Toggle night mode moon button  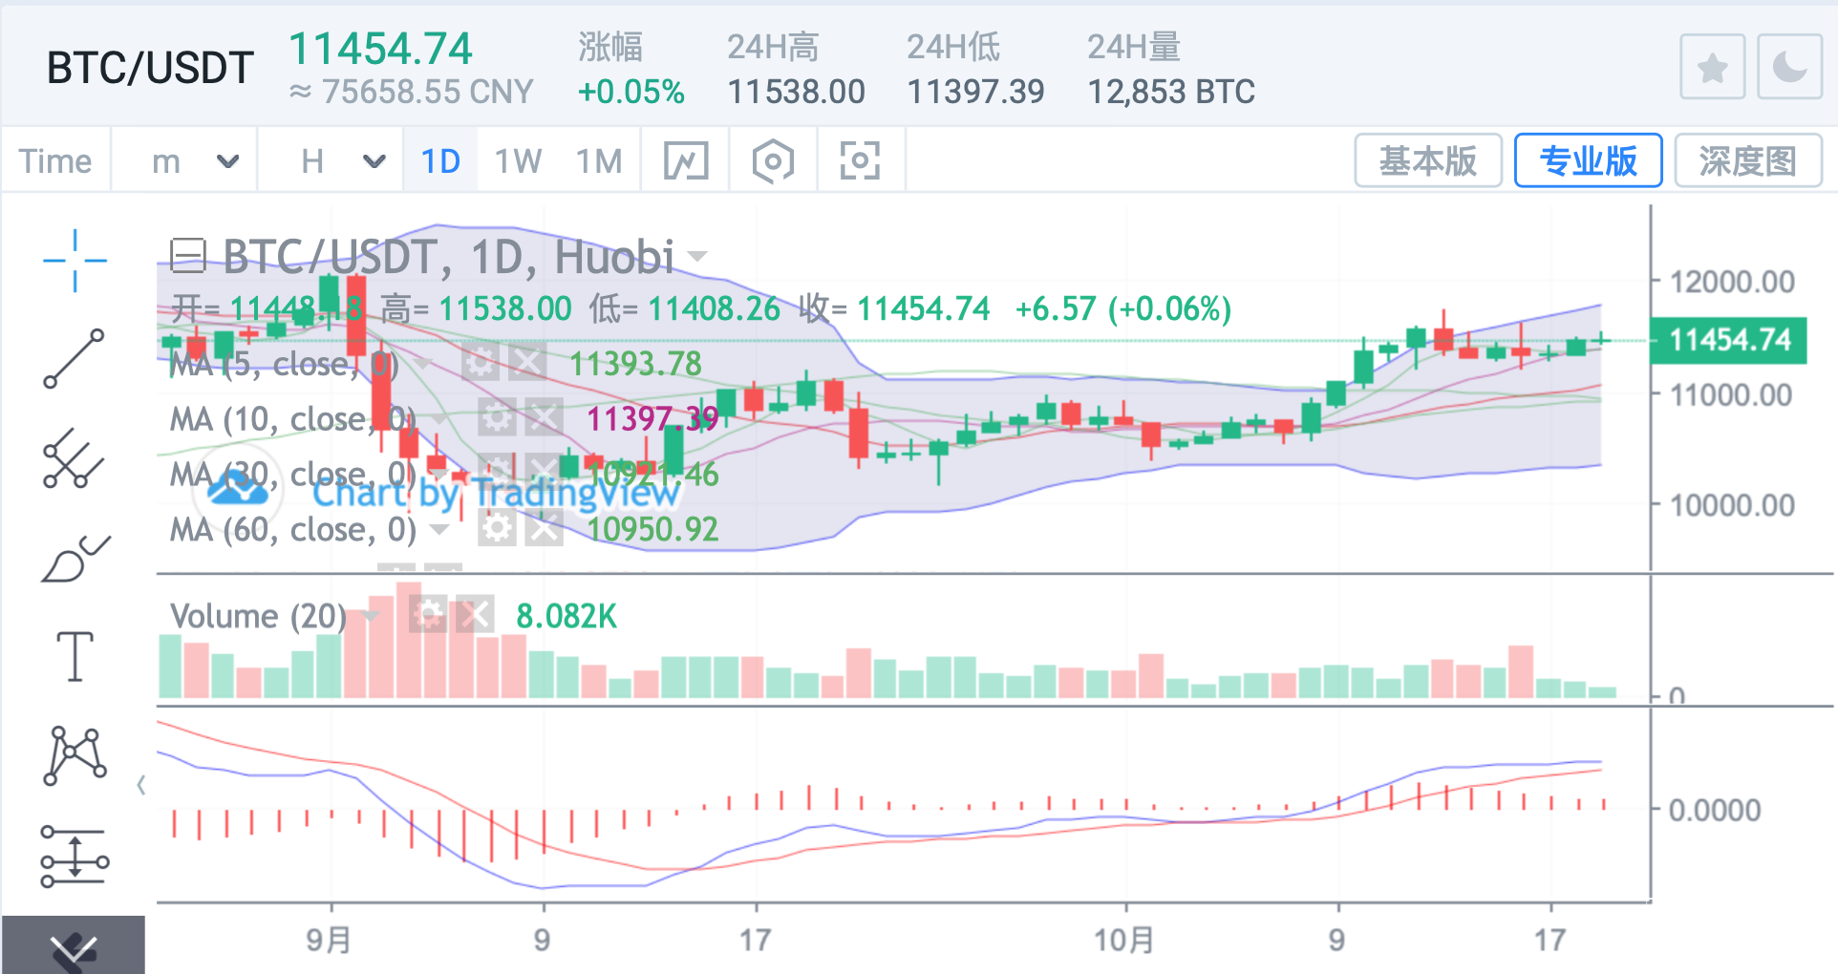1789,68
